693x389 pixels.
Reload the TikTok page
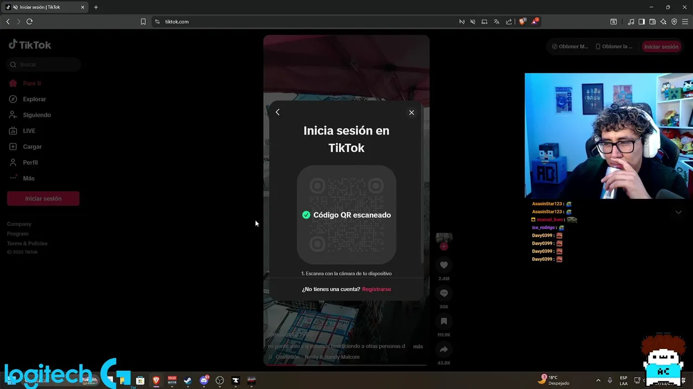[30, 22]
